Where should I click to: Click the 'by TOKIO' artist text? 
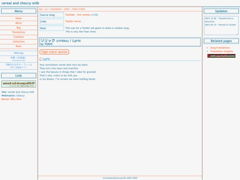click(x=47, y=44)
